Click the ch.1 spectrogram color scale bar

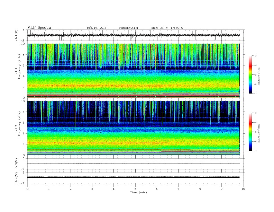tap(250, 74)
